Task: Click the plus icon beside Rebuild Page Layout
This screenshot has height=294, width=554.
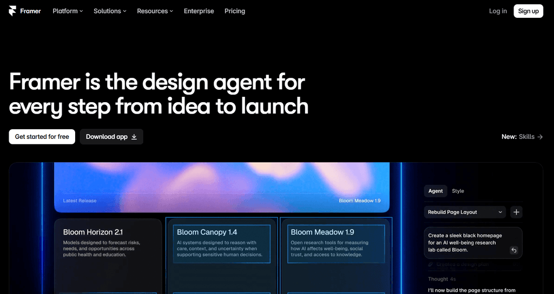Action: 516,212
